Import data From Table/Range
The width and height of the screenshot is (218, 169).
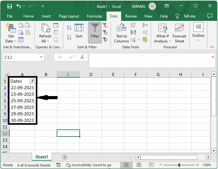pyautogui.click(x=21, y=40)
